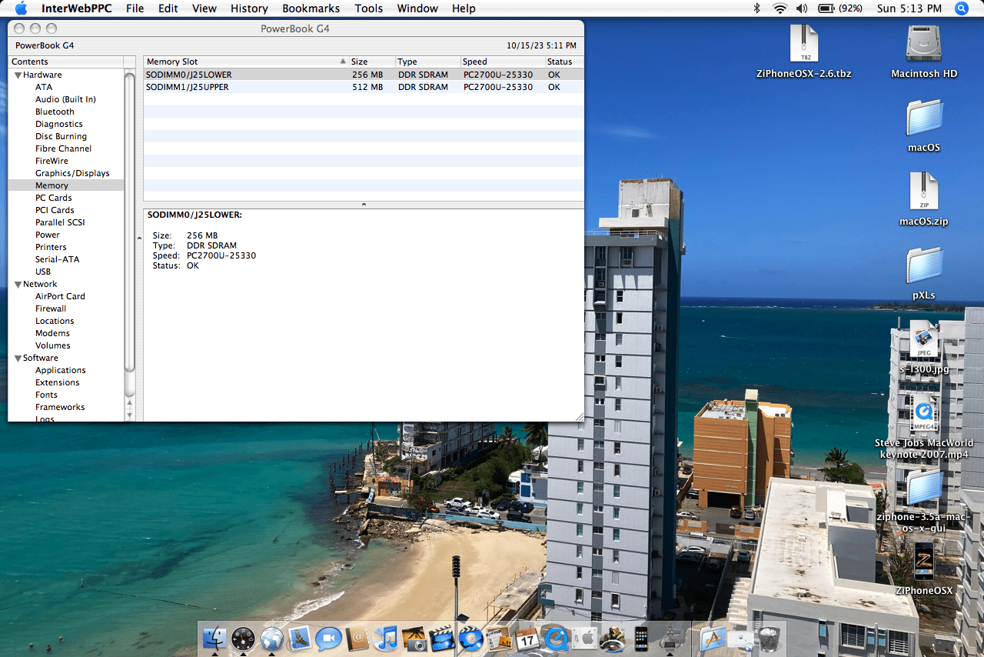Launch Dashboard from the dock
Screen dimensions: 984x657
(243, 639)
